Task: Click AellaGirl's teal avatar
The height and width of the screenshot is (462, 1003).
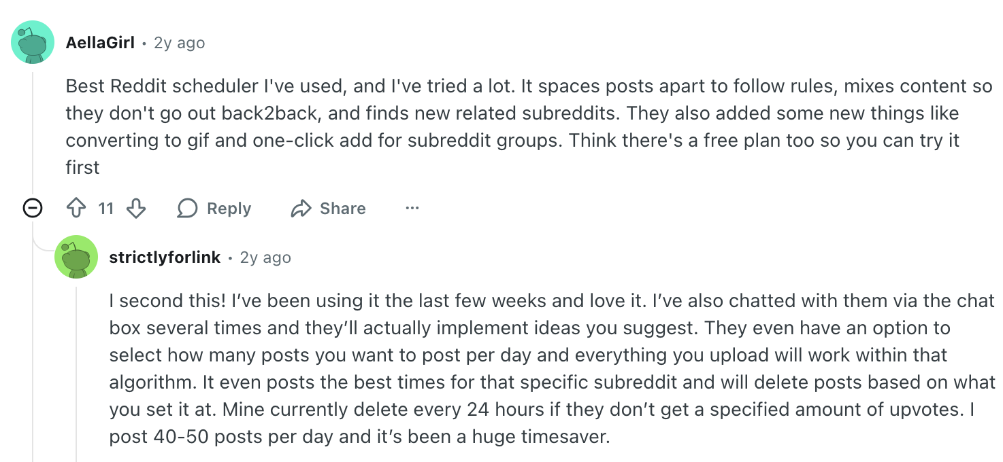Action: [x=32, y=42]
